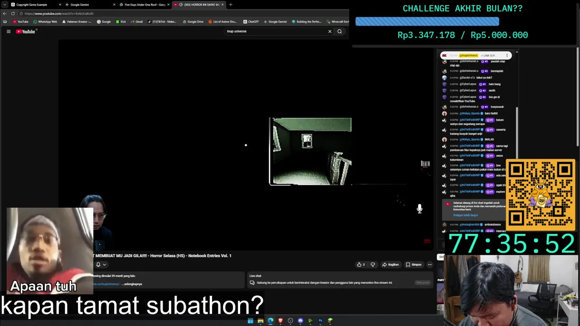580x326 pixels.
Task: Close the Google Gemini tab
Action: (115, 5)
